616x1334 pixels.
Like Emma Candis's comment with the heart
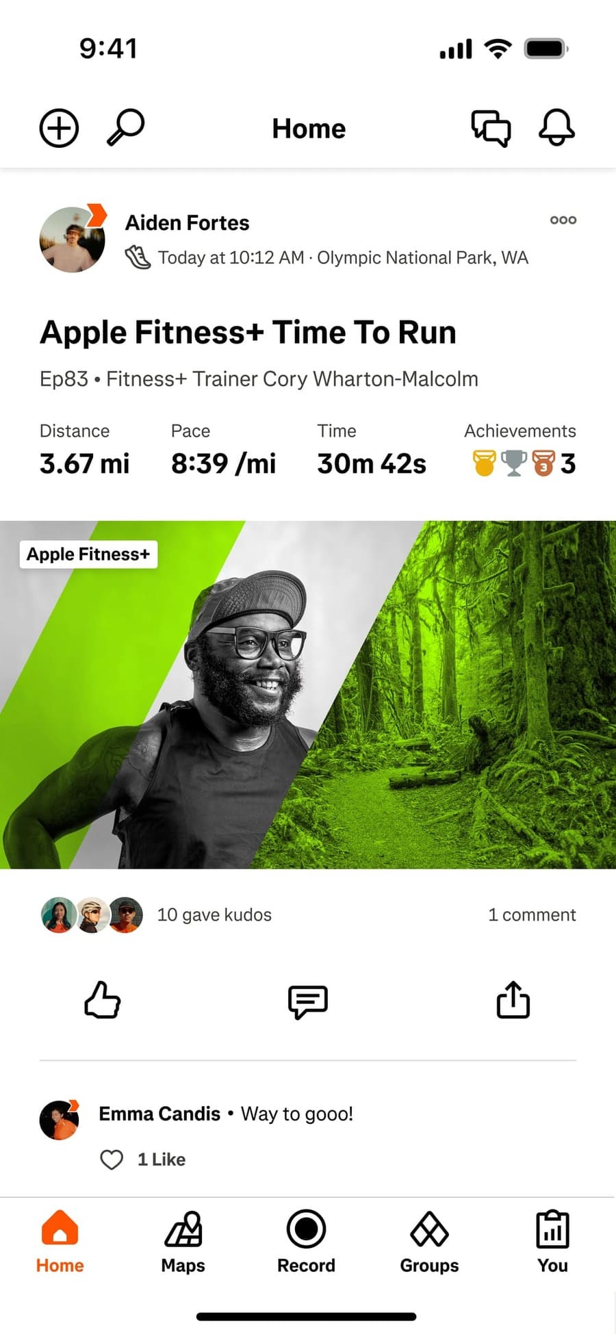click(x=112, y=1159)
